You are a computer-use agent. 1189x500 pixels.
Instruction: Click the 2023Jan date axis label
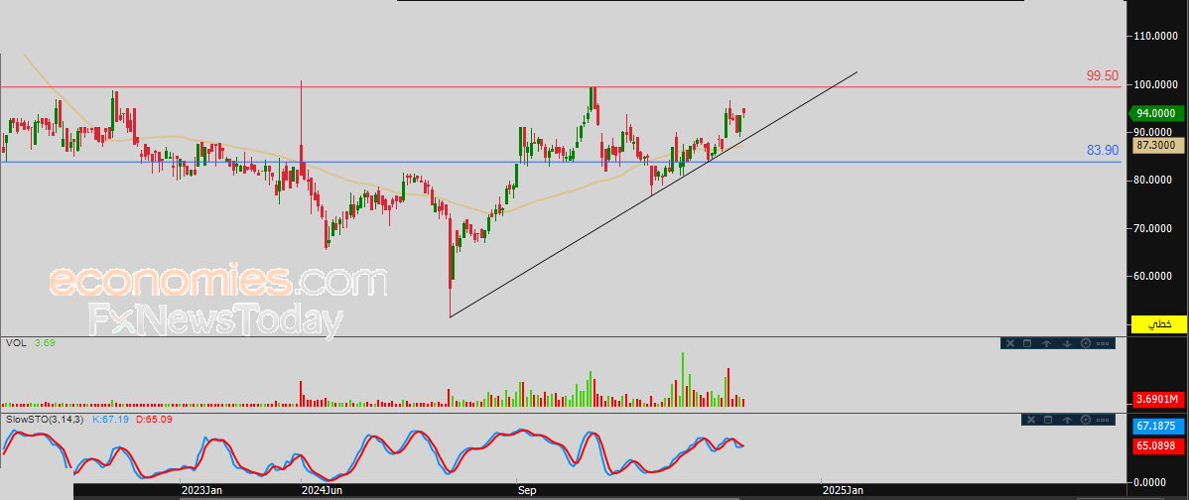click(200, 490)
